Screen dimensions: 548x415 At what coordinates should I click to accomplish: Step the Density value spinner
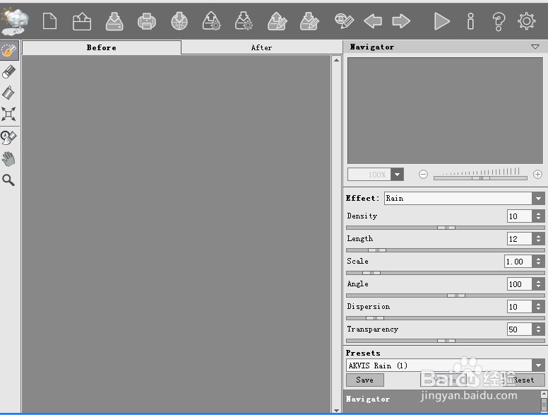(538, 216)
